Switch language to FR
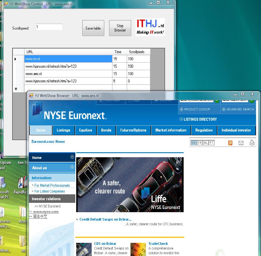Screen dimensions: 261x256 [x=200, y=143]
